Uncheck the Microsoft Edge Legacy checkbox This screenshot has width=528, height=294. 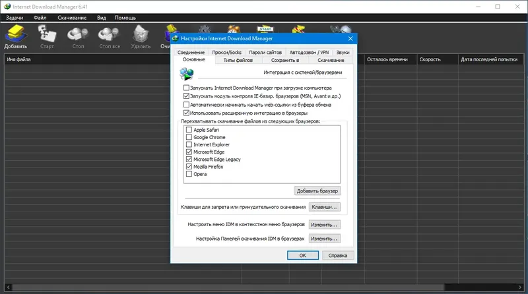189,159
